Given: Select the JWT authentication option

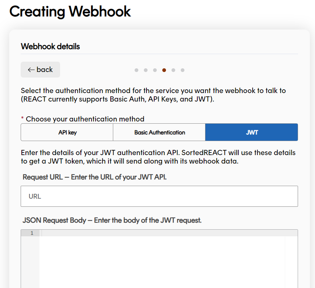Looking at the screenshot, I should click(x=251, y=132).
